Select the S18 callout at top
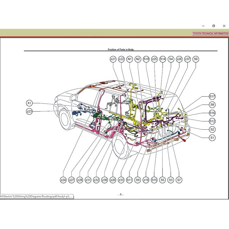 (146, 59)
